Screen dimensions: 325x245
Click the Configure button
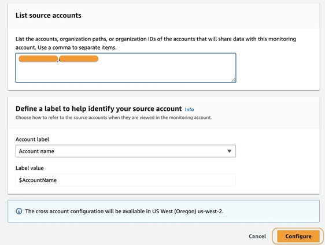pyautogui.click(x=298, y=236)
